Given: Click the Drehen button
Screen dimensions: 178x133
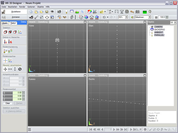Looking at the screenshot, I should click(x=19, y=103).
